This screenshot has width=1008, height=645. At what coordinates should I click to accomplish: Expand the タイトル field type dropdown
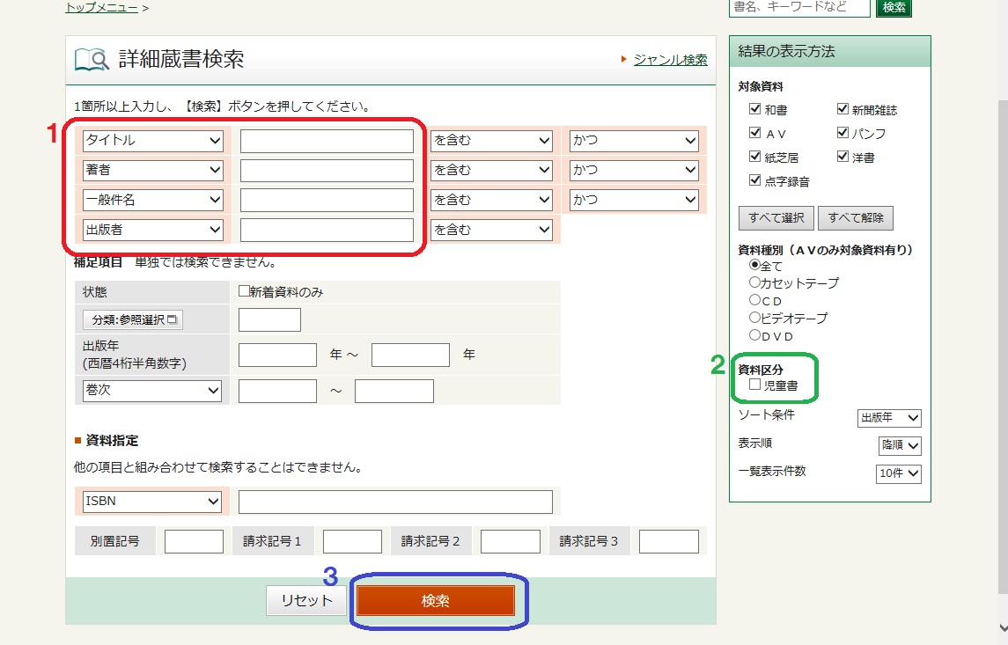153,141
